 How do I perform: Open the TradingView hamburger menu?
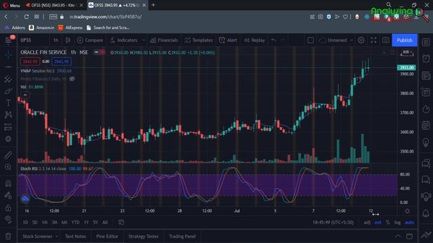(x=8, y=40)
